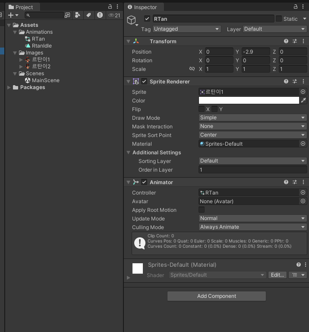The image size is (309, 332).
Task: Click the Order in Layer field
Action: (252, 169)
